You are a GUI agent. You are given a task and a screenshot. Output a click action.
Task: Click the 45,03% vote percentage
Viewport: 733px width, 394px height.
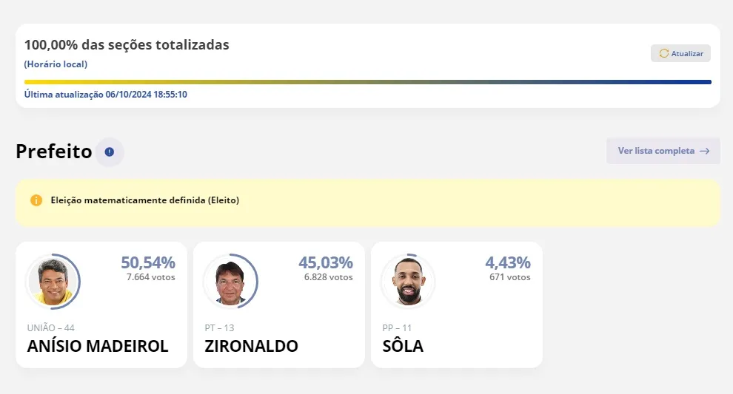click(326, 262)
